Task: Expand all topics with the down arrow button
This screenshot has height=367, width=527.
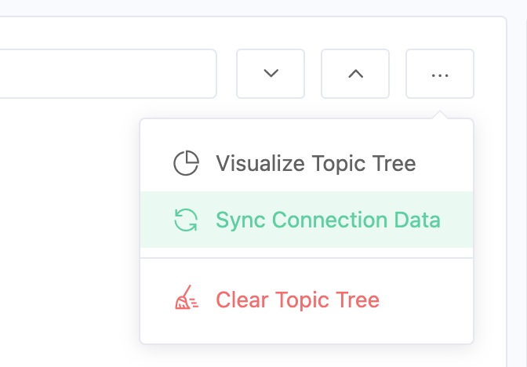Action: [271, 74]
